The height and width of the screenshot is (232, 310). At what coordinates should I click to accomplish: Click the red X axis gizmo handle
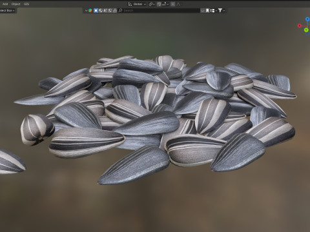(300, 26)
